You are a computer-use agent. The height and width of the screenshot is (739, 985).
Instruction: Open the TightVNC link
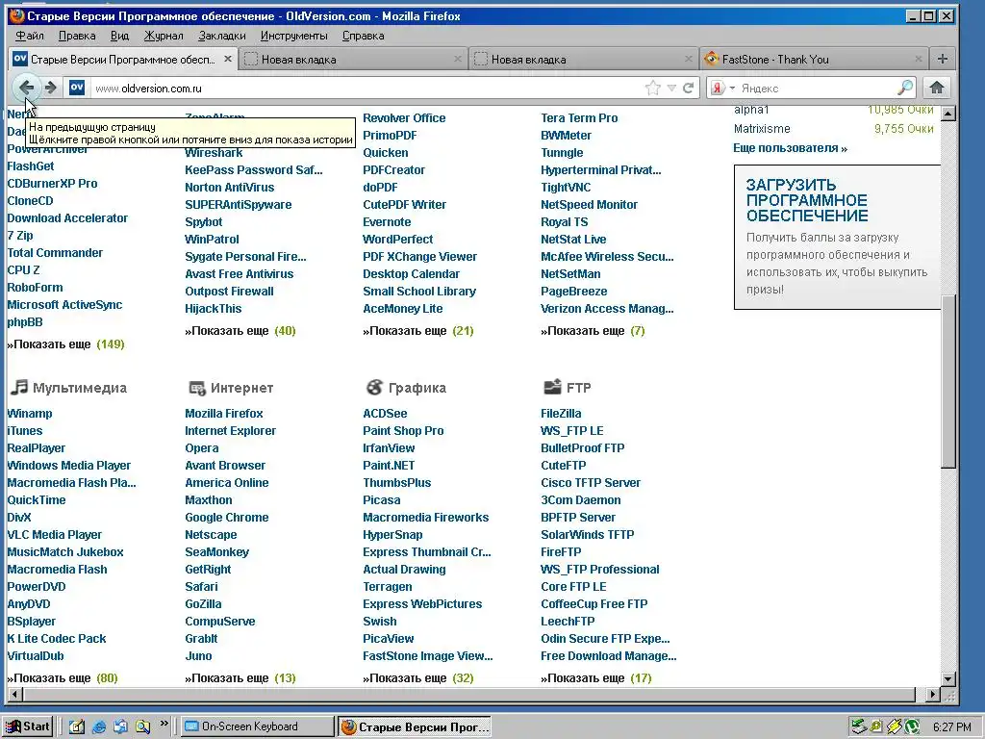pyautogui.click(x=566, y=188)
